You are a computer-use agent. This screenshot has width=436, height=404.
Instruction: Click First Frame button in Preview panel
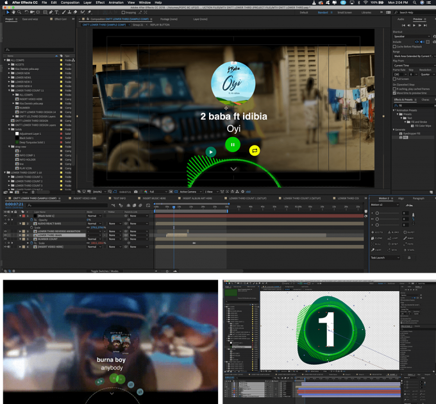click(x=403, y=25)
